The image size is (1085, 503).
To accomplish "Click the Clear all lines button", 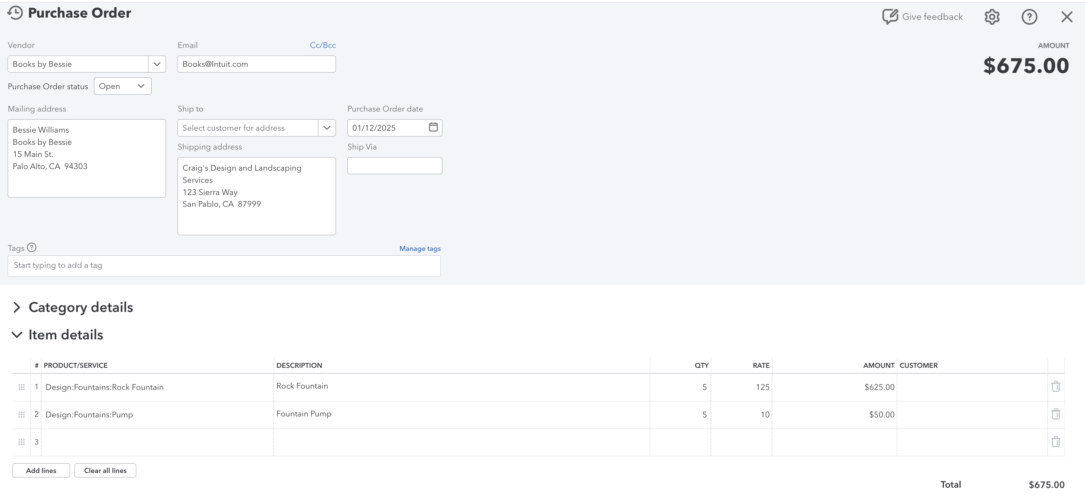I will tap(105, 471).
